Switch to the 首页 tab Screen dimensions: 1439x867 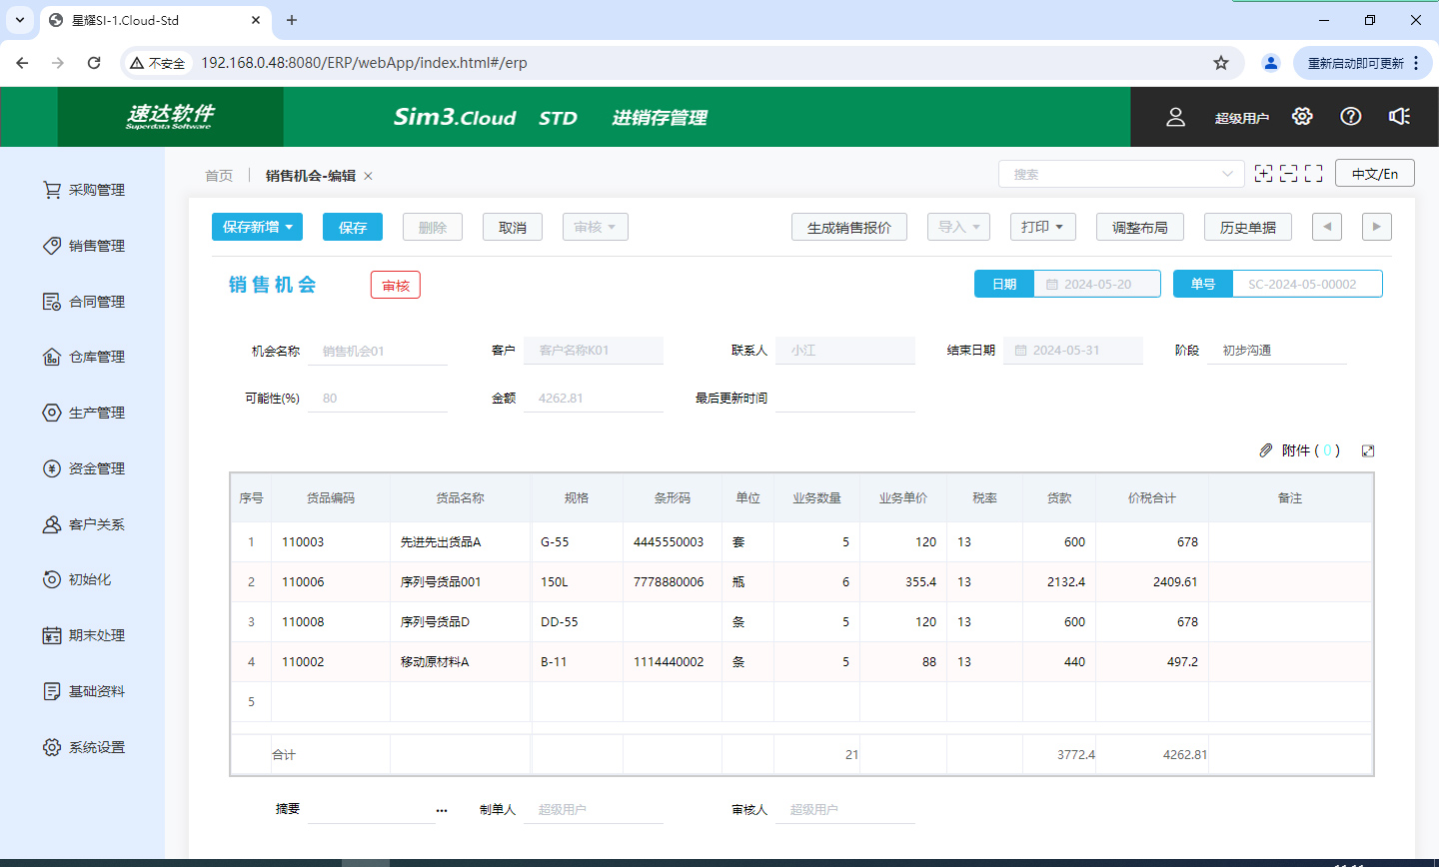(x=219, y=176)
